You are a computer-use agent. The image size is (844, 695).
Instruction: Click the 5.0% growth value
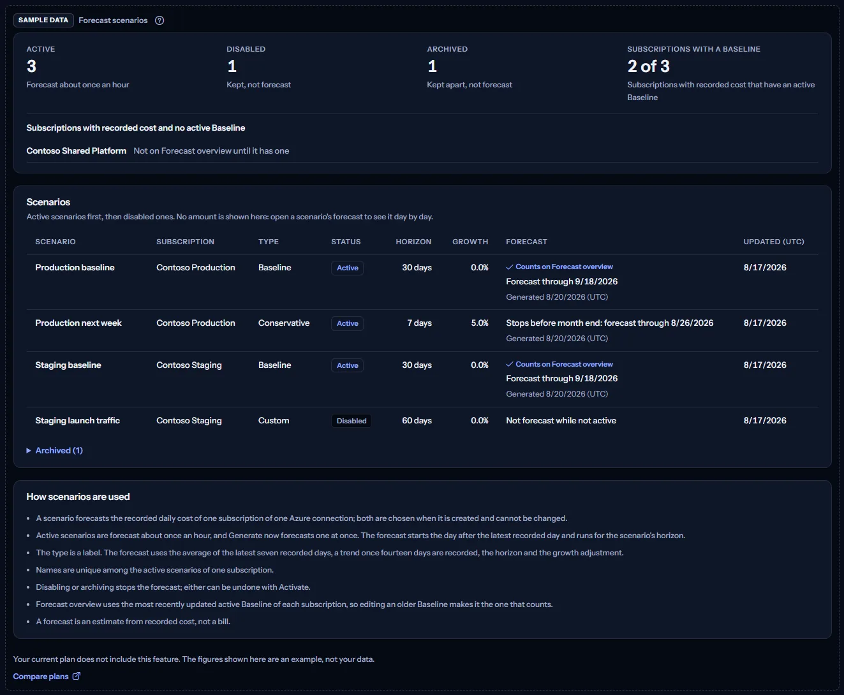[x=480, y=323]
